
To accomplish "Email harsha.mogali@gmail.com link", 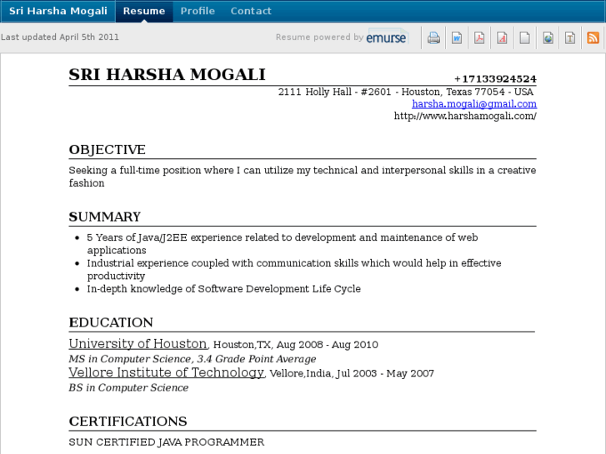I will [x=474, y=104].
